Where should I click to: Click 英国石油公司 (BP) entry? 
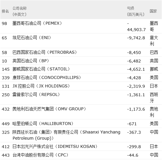tap(31, 61)
